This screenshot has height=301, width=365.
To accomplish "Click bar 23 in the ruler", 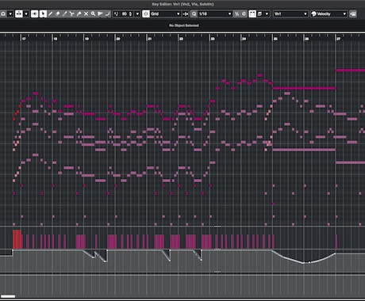I will (x=213, y=39).
